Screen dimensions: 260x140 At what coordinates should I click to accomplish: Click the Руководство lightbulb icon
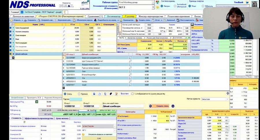(x=121, y=20)
